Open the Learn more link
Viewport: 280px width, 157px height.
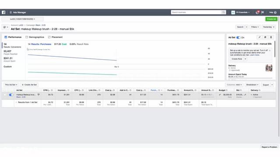255,55
